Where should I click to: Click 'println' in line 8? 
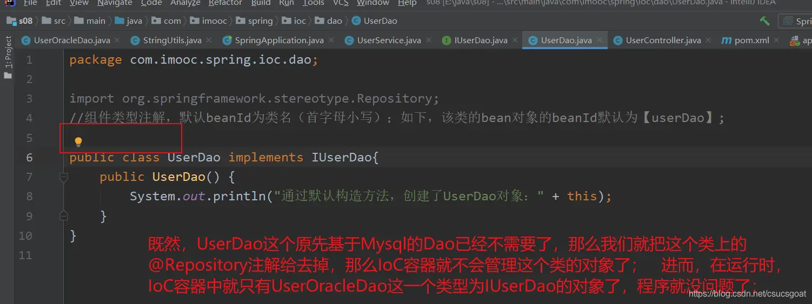tap(239, 196)
